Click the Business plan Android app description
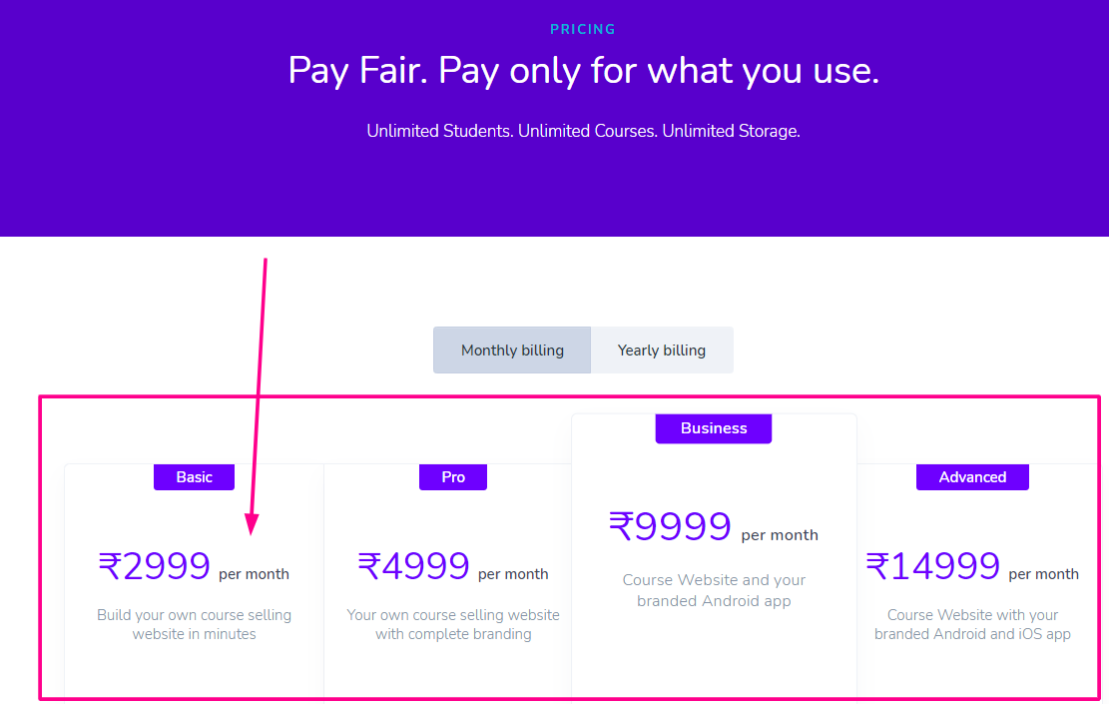 click(x=714, y=590)
